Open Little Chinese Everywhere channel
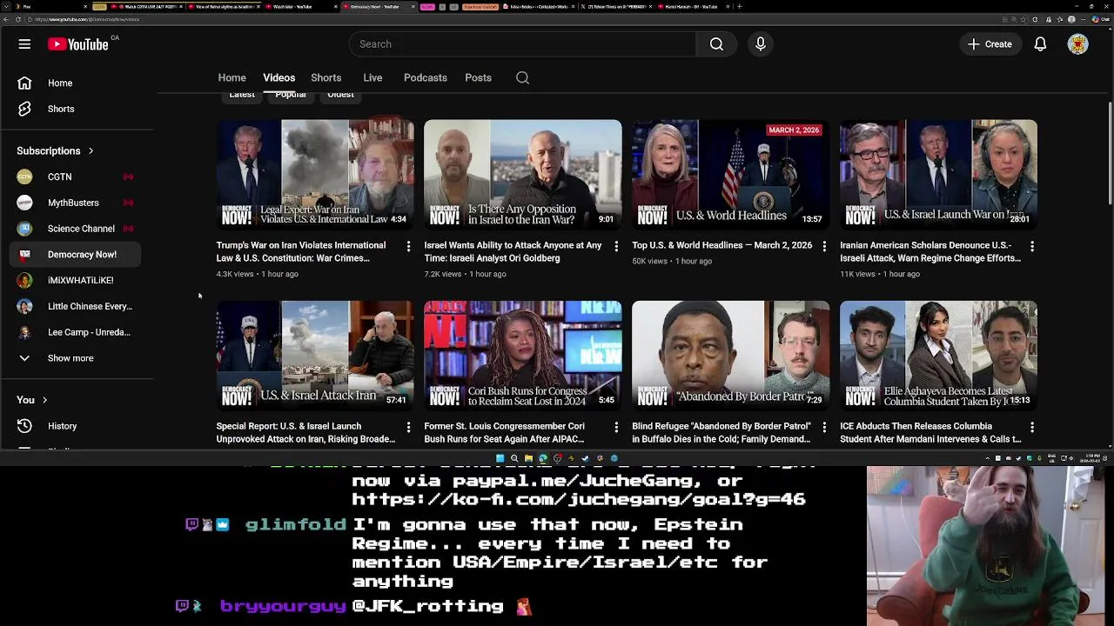This screenshot has height=626, width=1114. pyautogui.click(x=73, y=307)
